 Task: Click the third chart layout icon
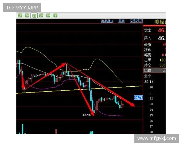click(140, 21)
